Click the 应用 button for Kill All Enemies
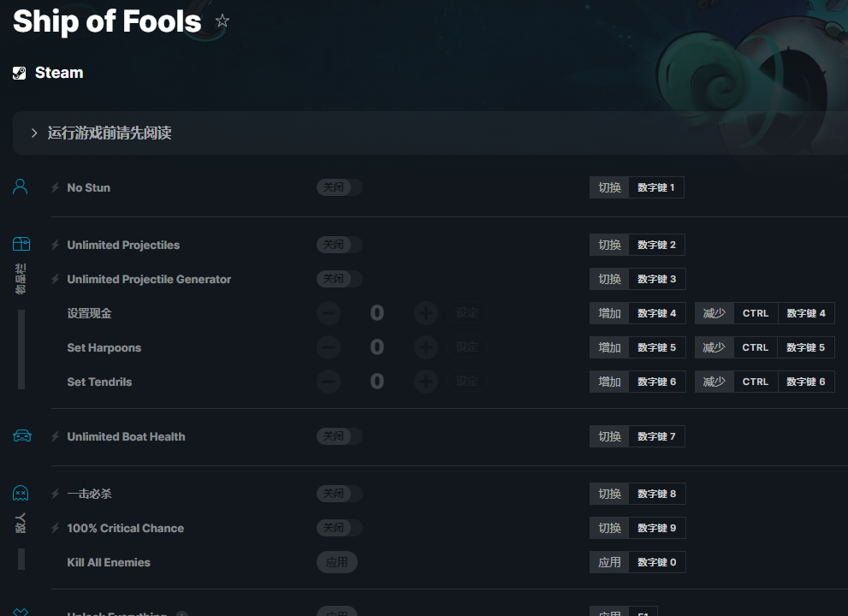This screenshot has height=616, width=848. click(337, 562)
